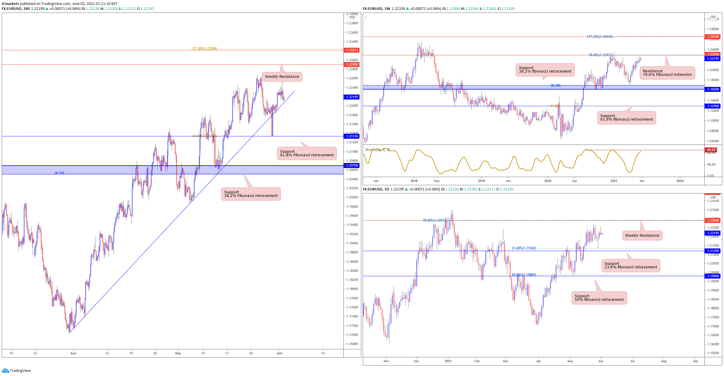
Task: Select Support 38.2% callout on weekly chart
Action: 545,70
